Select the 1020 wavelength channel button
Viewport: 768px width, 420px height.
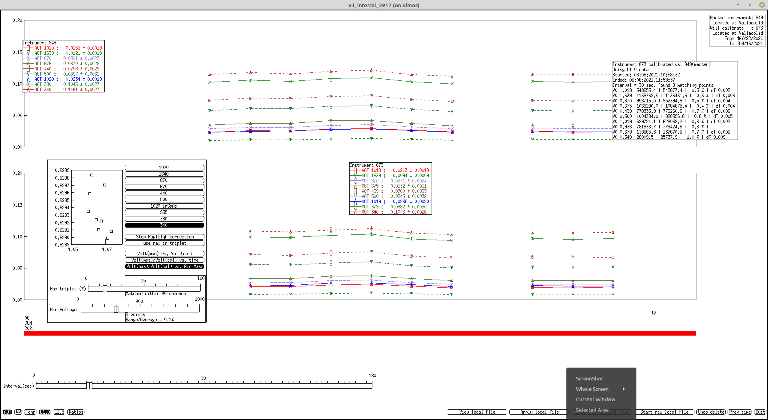click(x=164, y=168)
